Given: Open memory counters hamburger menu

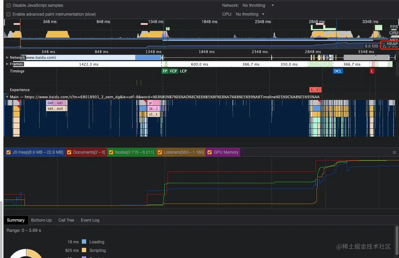Looking at the screenshot, I should coord(394,152).
